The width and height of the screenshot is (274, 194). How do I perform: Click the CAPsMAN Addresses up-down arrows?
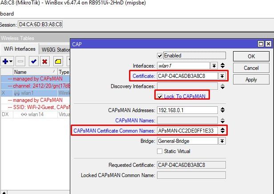(x=222, y=110)
